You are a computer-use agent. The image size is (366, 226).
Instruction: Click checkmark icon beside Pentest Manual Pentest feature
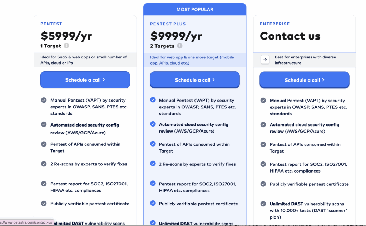[x=44, y=100]
